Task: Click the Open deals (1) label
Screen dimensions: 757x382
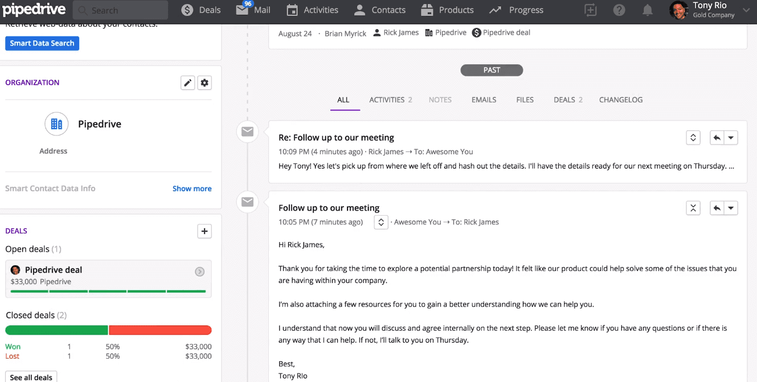Action: (x=34, y=249)
